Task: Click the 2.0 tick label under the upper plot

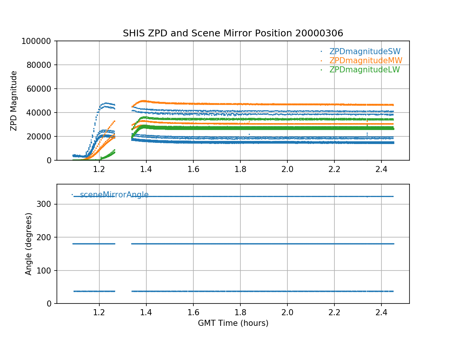Action: [287, 169]
